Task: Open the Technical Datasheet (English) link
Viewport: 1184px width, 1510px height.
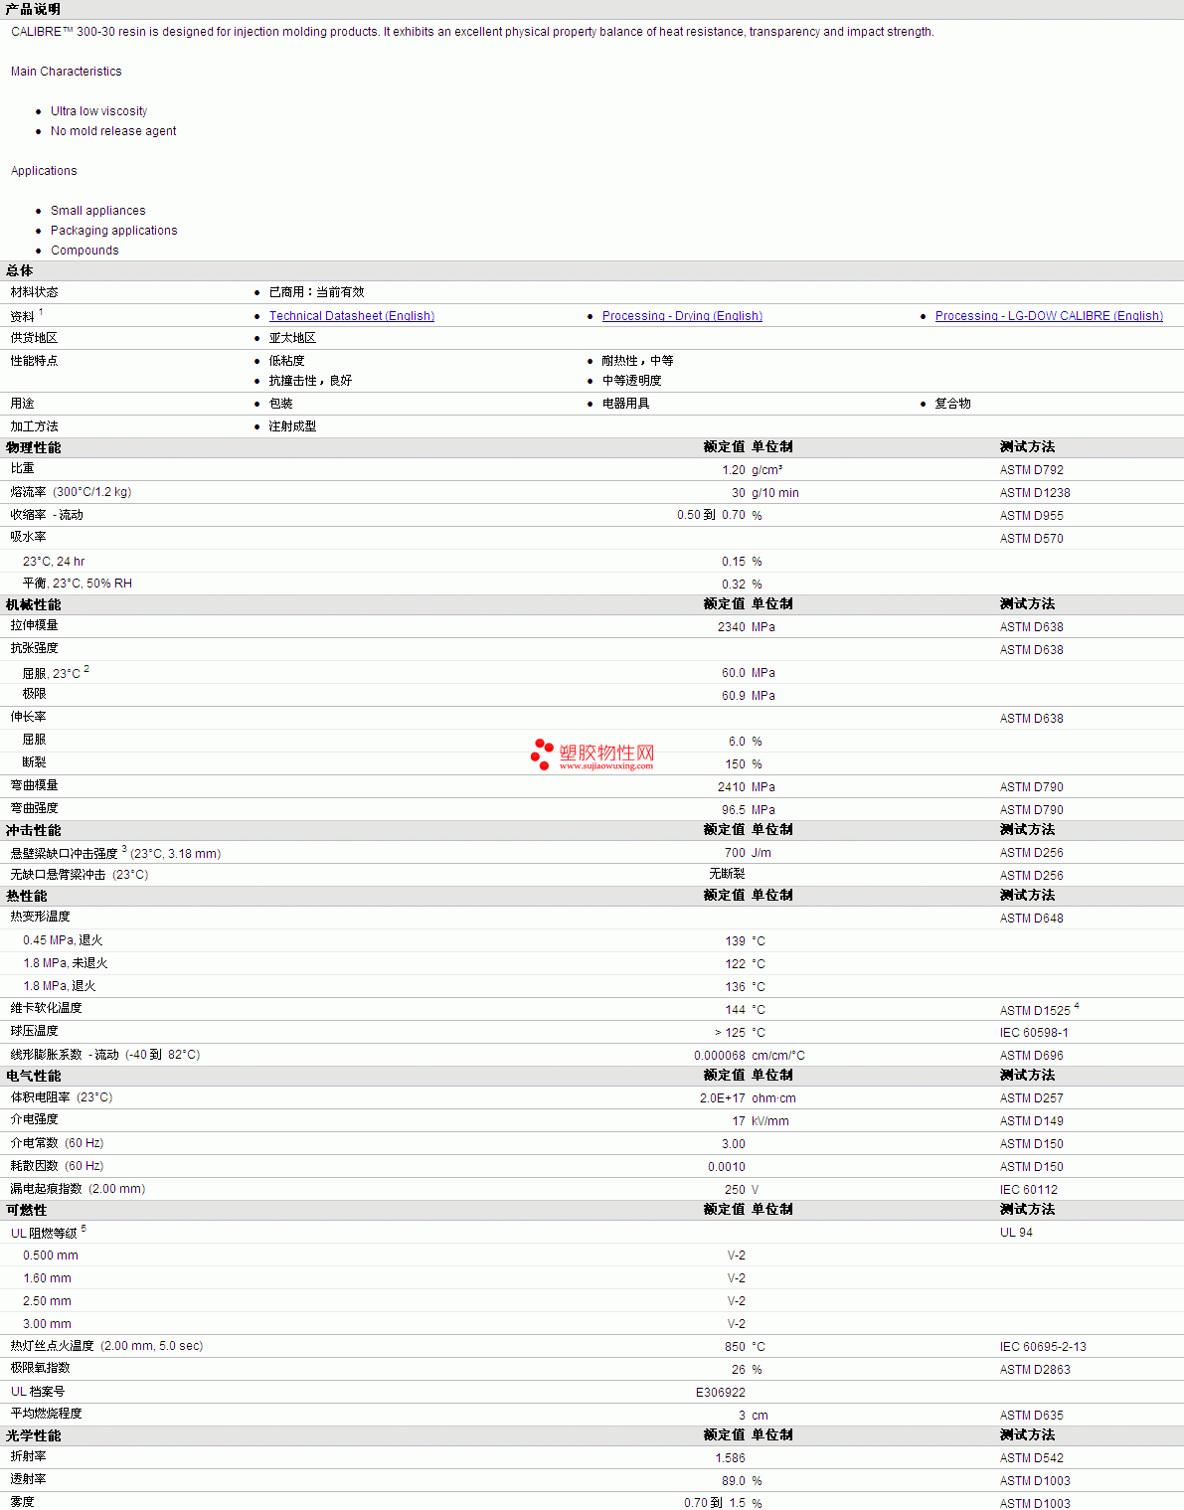Action: [351, 316]
